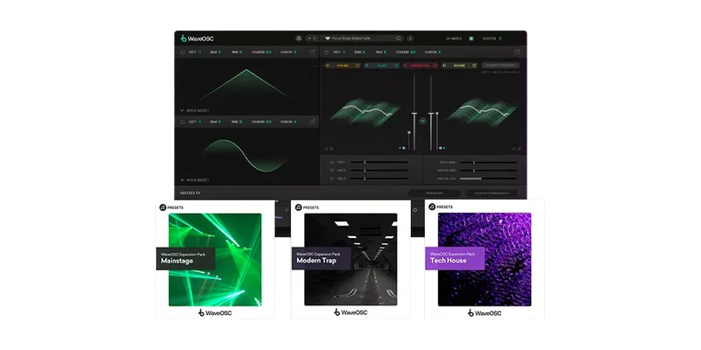This screenshot has height=350, width=701.
Task: Enable the red distortion effect power
Action: point(406,65)
